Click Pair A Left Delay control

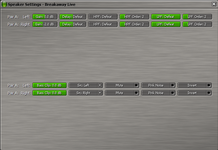(x=73, y=17)
